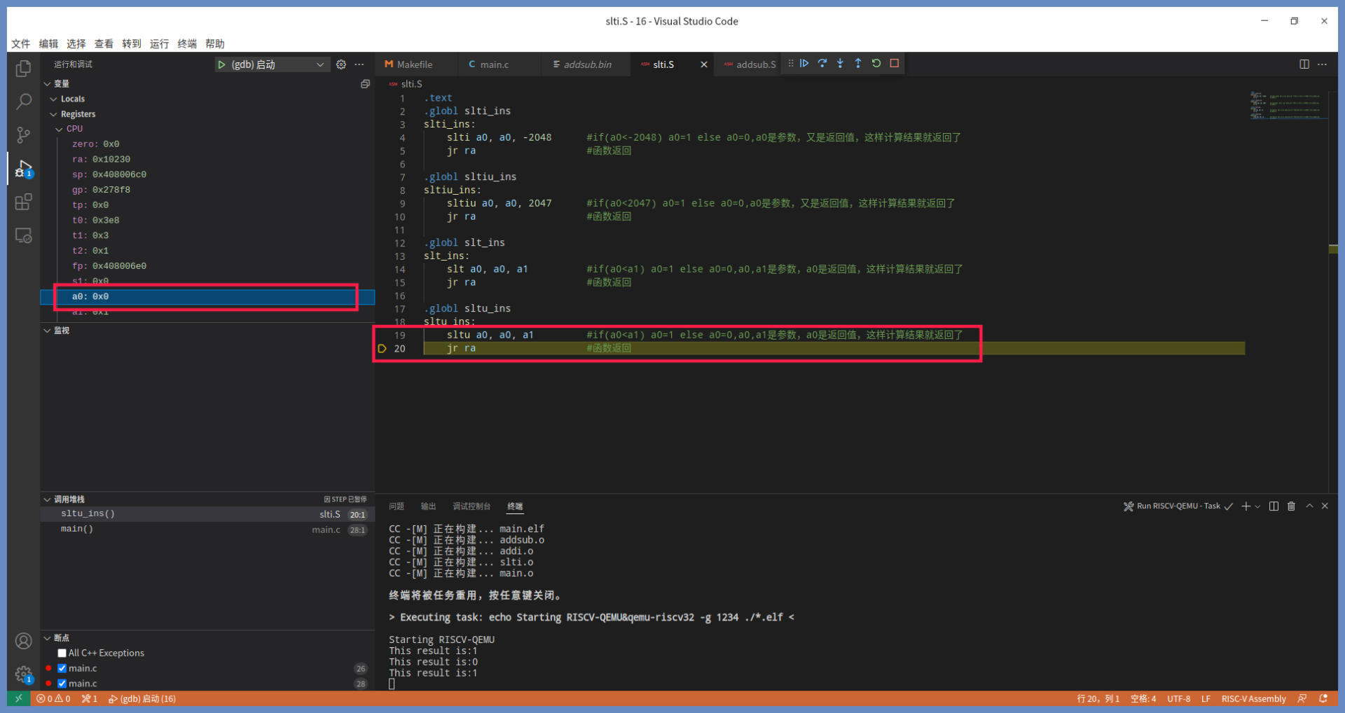
Task: Stop the debugging session
Action: (x=894, y=64)
